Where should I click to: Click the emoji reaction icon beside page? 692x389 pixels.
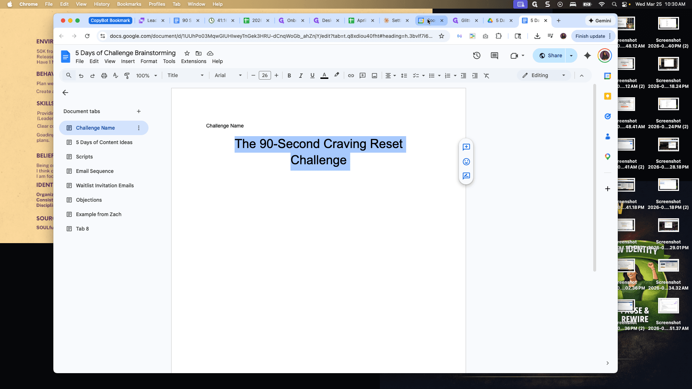point(466,162)
